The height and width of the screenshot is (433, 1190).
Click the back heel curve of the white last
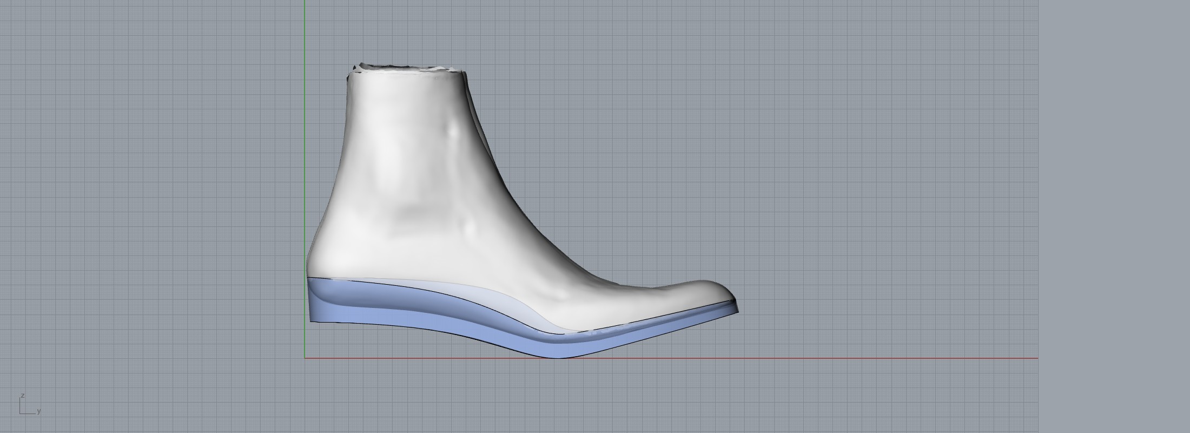point(313,254)
